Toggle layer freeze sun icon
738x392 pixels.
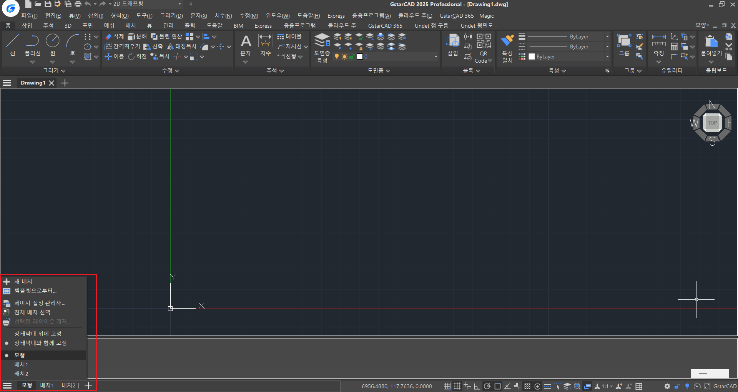(344, 56)
